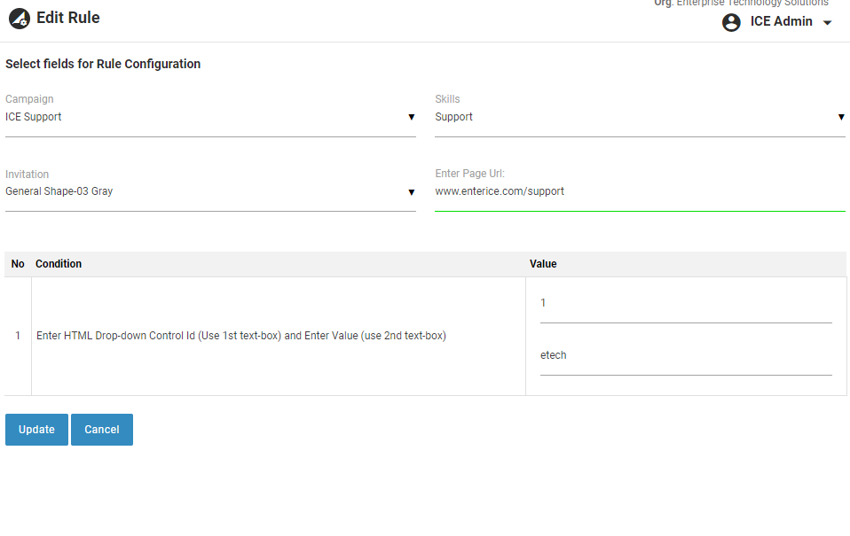
Task: Click the Edit Rule wrench icon
Action: pos(19,19)
